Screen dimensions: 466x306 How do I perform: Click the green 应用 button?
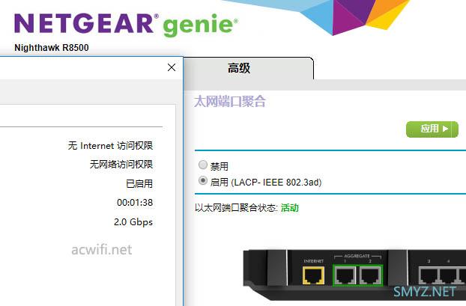pyautogui.click(x=432, y=129)
